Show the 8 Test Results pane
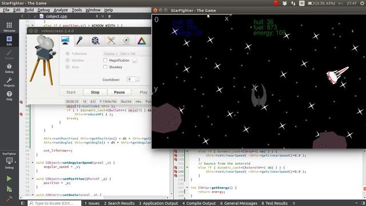Image resolution: width=366 pixels, height=206 pixels. (x=274, y=203)
